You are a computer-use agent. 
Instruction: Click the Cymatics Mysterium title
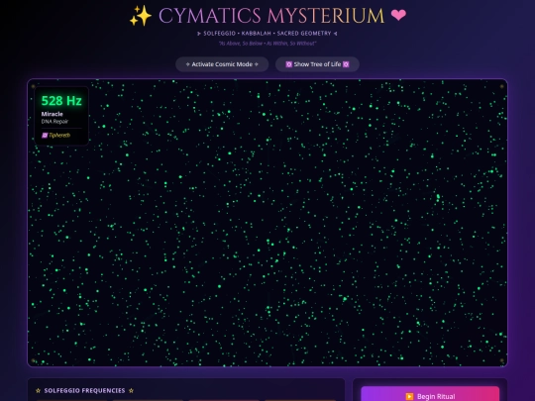point(271,16)
